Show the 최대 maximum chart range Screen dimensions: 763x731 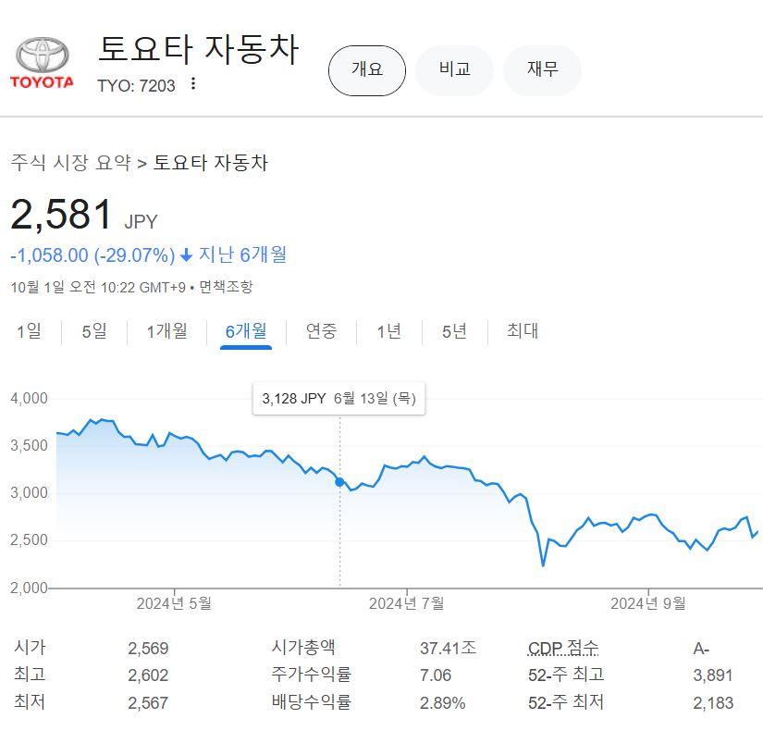pos(523,331)
